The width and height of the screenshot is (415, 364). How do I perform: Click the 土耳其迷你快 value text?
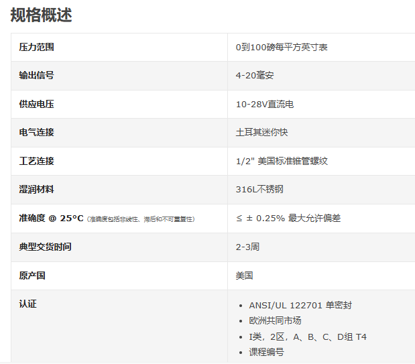pyautogui.click(x=261, y=132)
